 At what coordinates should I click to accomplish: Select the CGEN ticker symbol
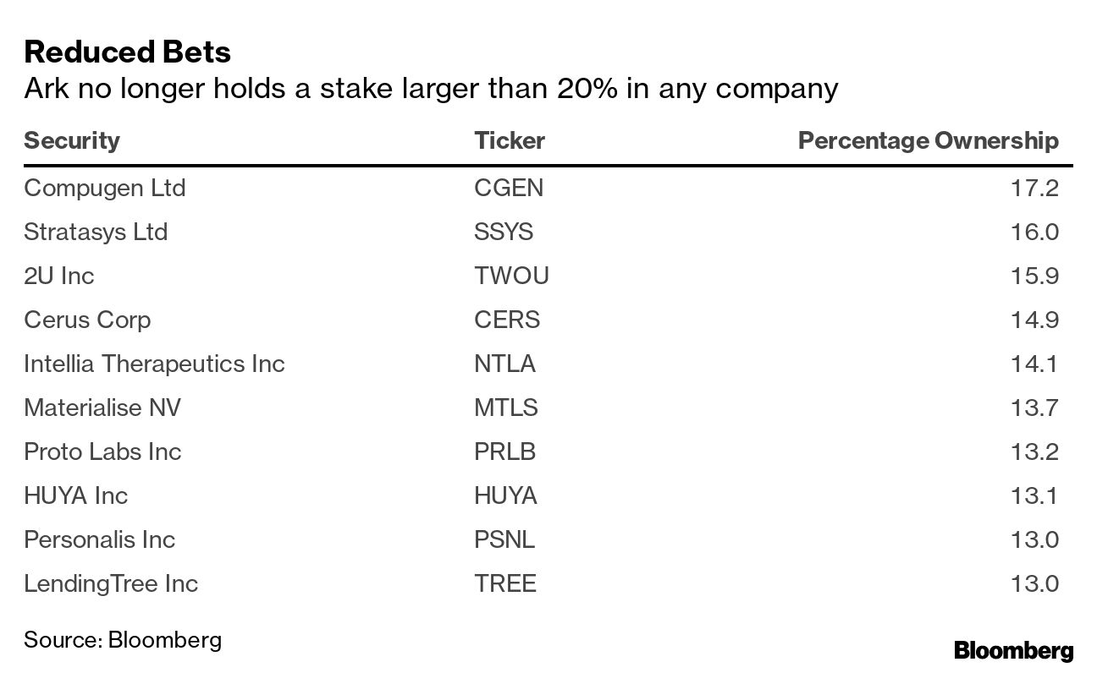tap(508, 188)
